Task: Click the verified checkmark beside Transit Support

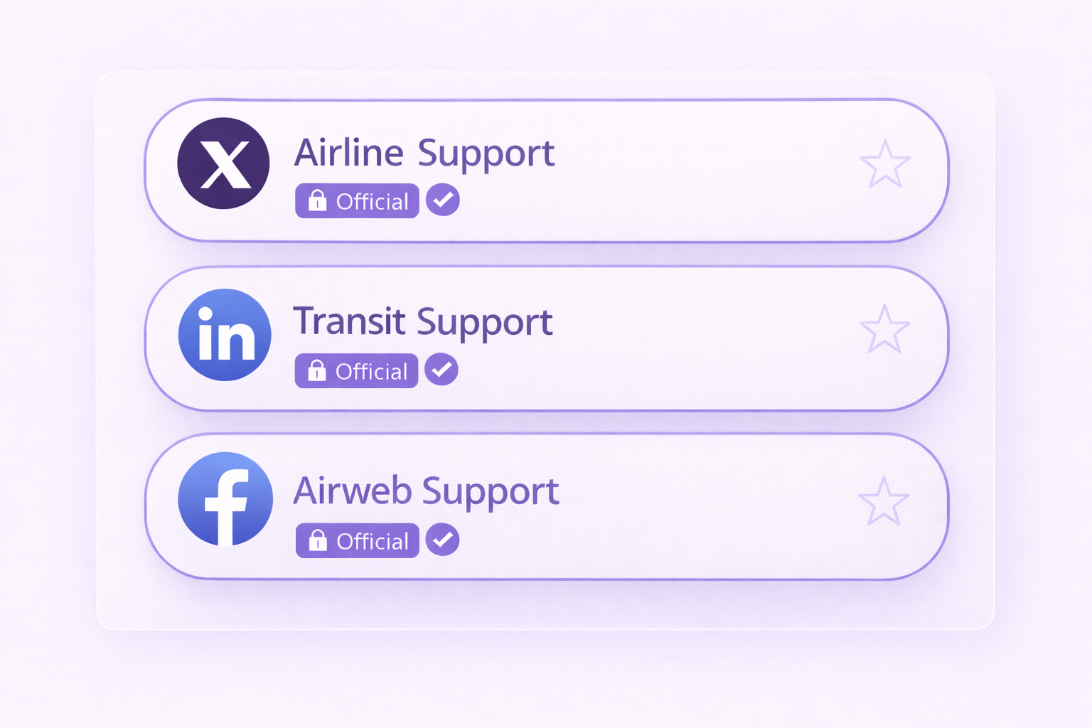Action: pos(441,370)
